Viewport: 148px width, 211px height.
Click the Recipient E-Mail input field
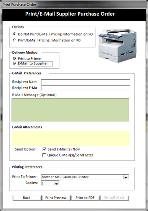(86, 88)
